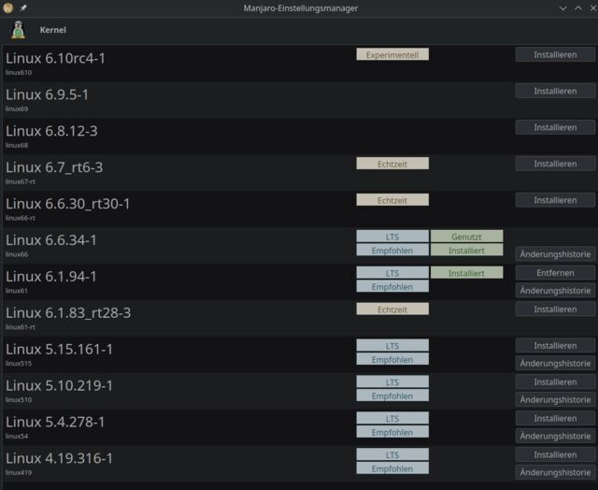This screenshot has height=490, width=598.
Task: Open Änderungshistorie for Linux 5.10.219-1
Action: coord(555,399)
